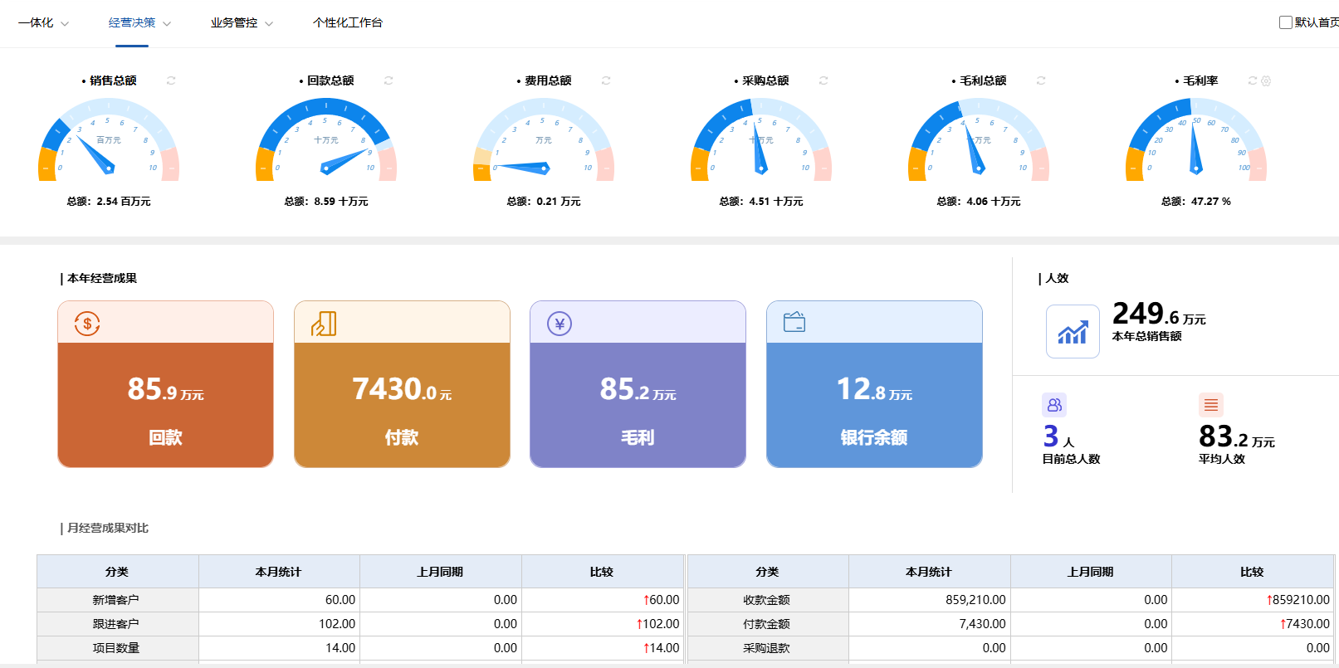The width and height of the screenshot is (1339, 668).
Task: Refresh the 毛利总额 gauge
Action: pyautogui.click(x=1041, y=80)
